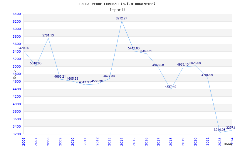The height and width of the screenshot is (147, 235).
Task: Click the 2011 year axis label
Action: (x=85, y=142)
